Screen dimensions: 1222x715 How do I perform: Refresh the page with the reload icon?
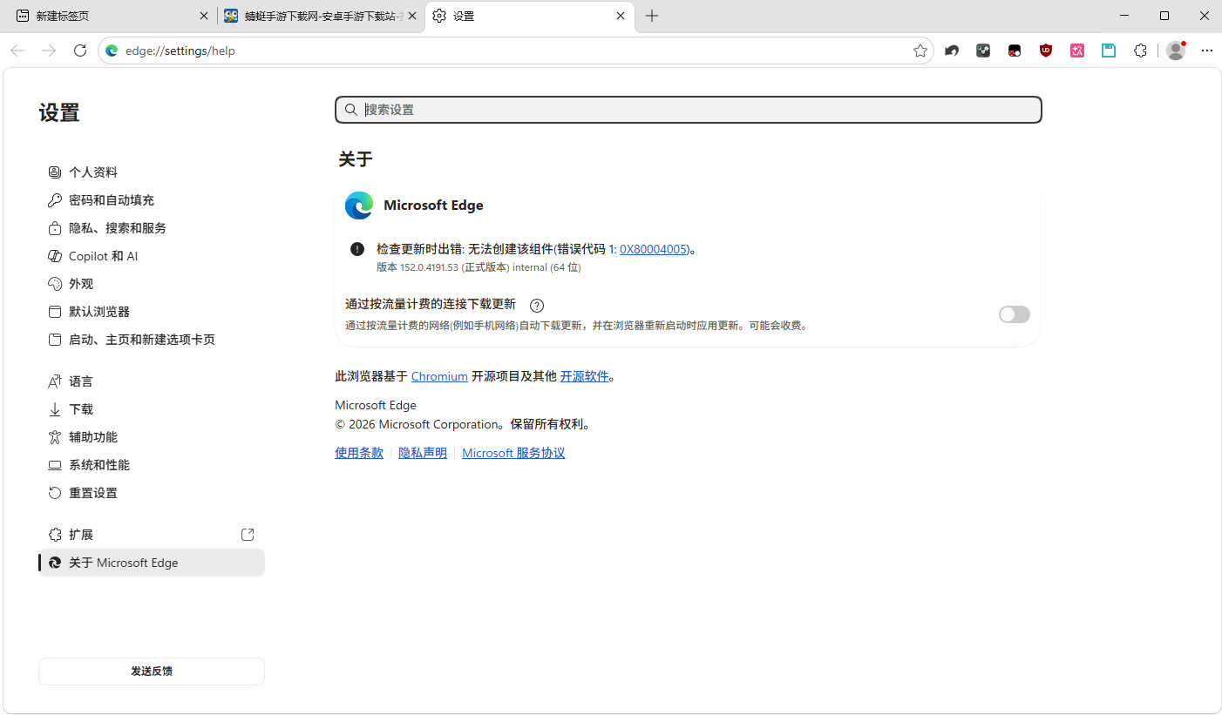[80, 51]
